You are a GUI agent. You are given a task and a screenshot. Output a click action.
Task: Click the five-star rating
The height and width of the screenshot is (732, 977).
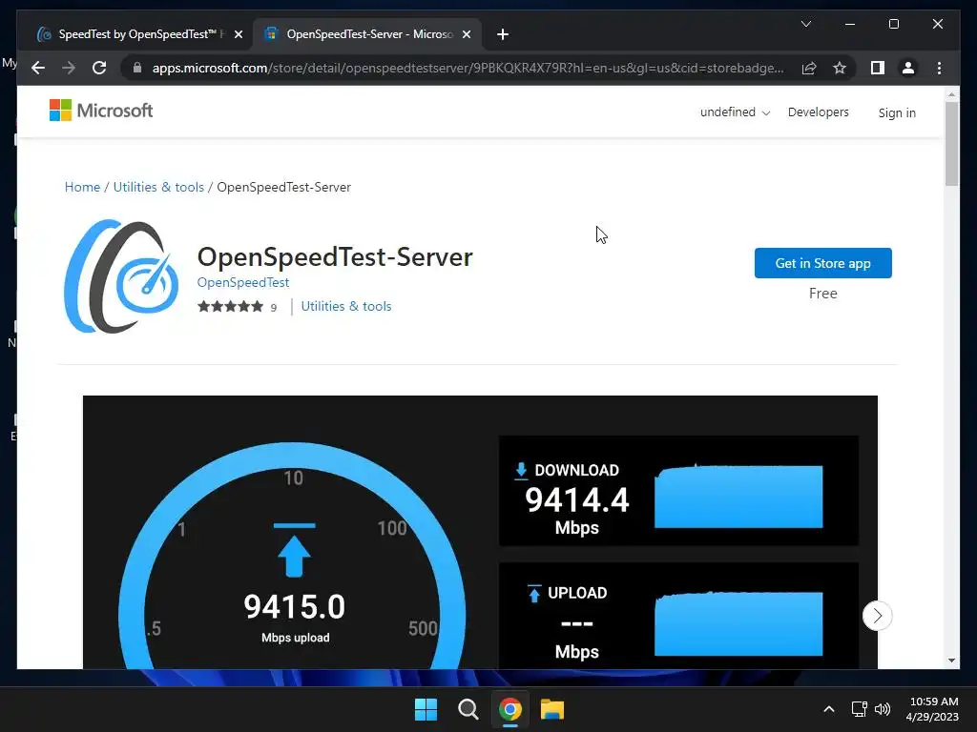click(230, 306)
